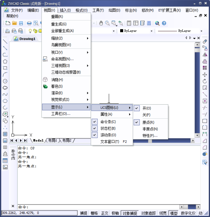Select the Polygon draw tool
The image size is (210, 217).
pyautogui.click(x=5, y=61)
